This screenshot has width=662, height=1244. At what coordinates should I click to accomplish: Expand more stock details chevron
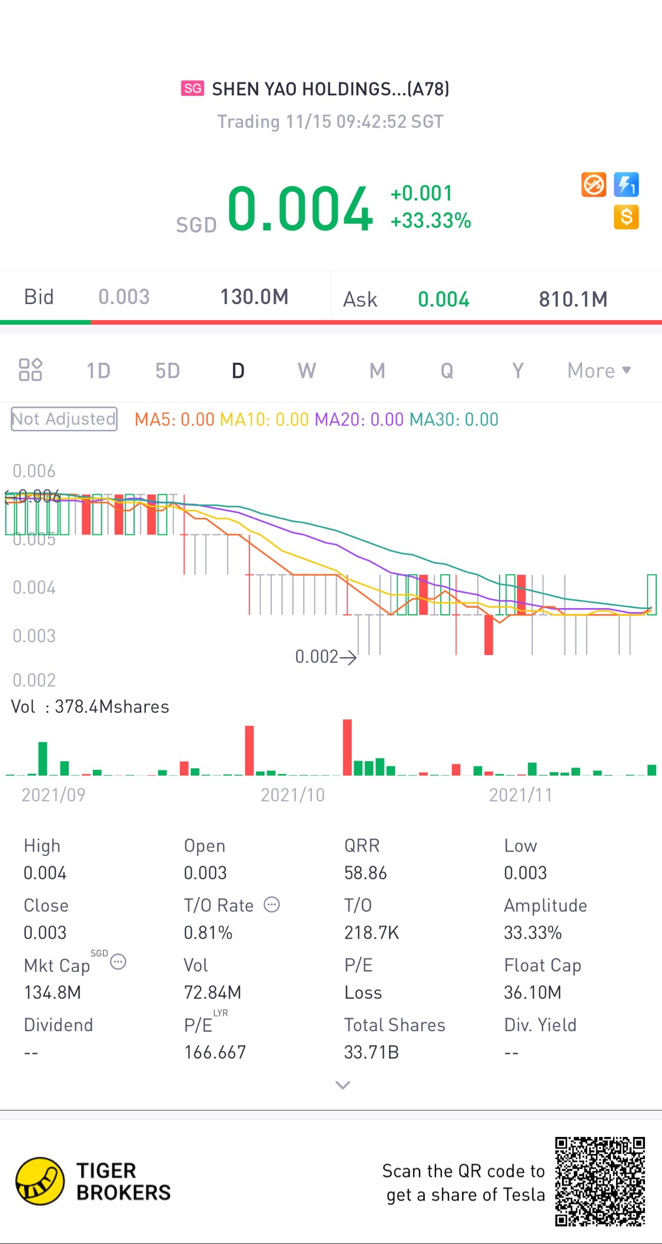(x=342, y=1085)
